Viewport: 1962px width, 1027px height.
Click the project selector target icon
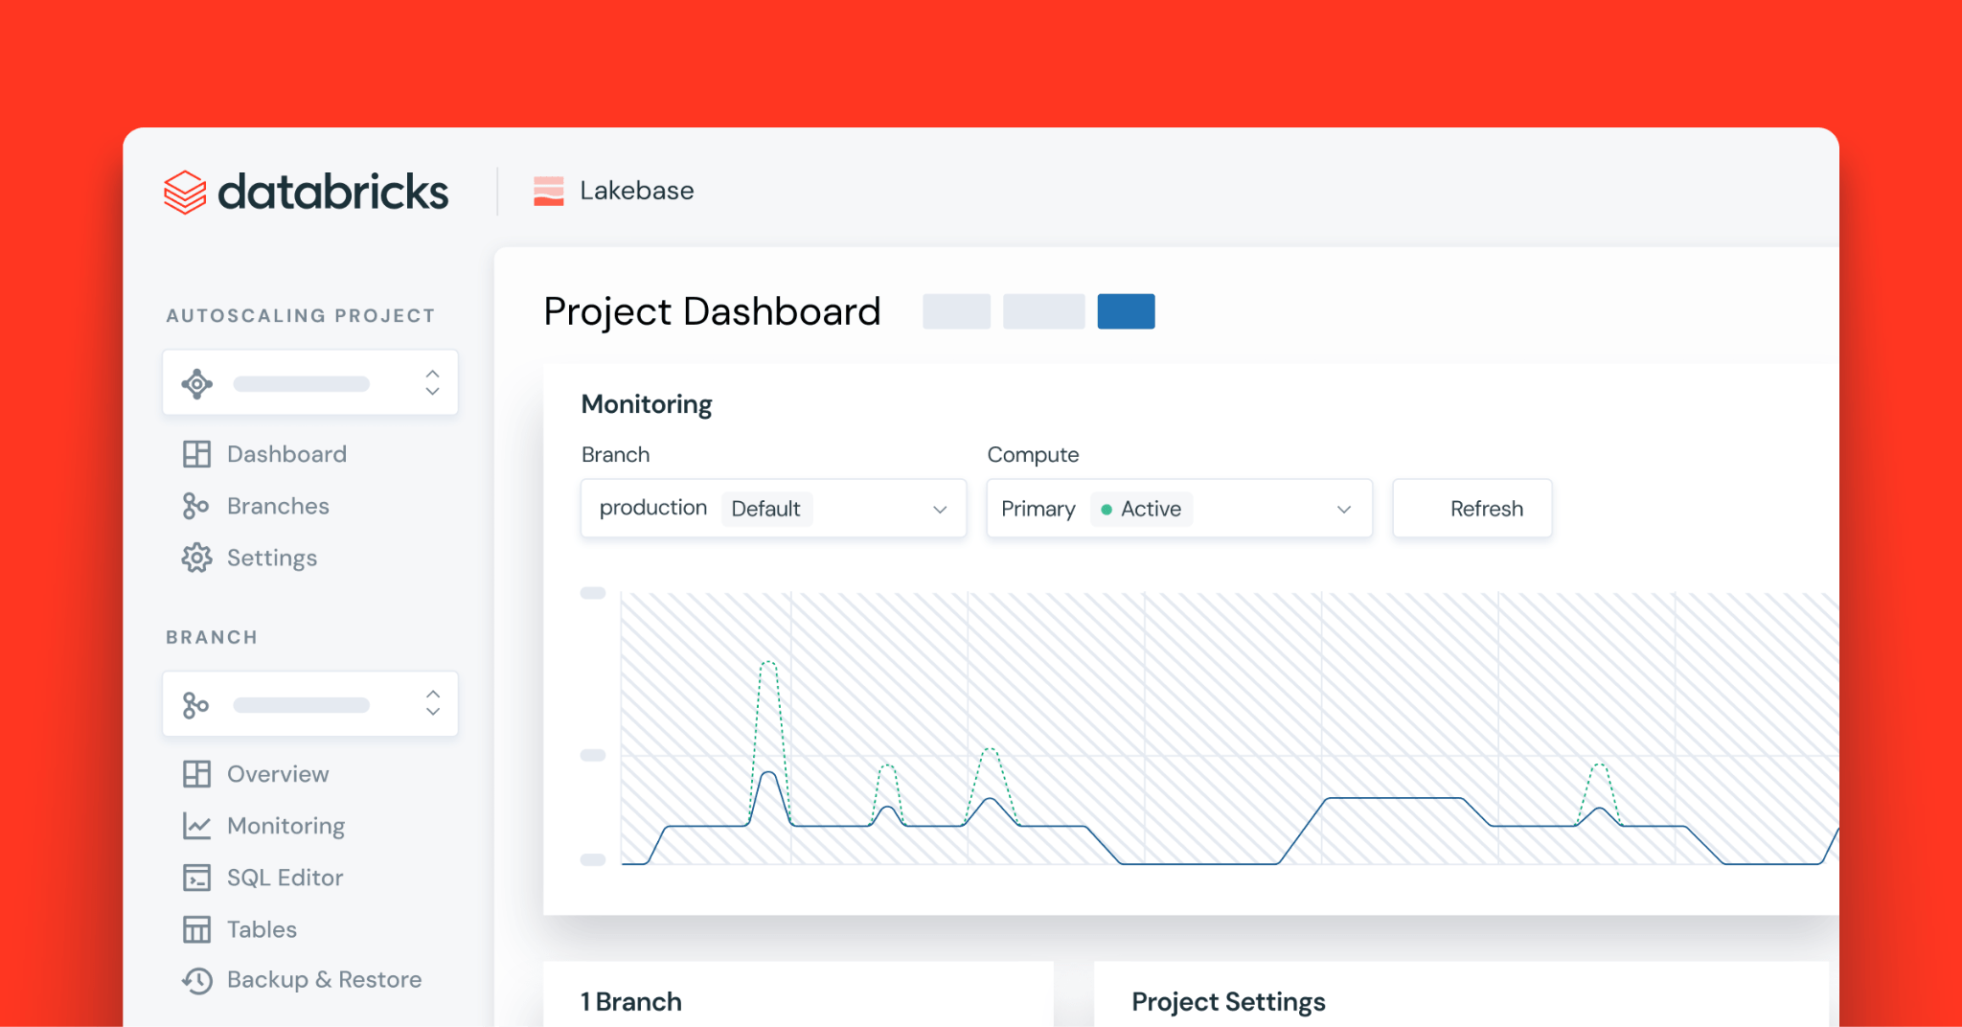pos(196,383)
